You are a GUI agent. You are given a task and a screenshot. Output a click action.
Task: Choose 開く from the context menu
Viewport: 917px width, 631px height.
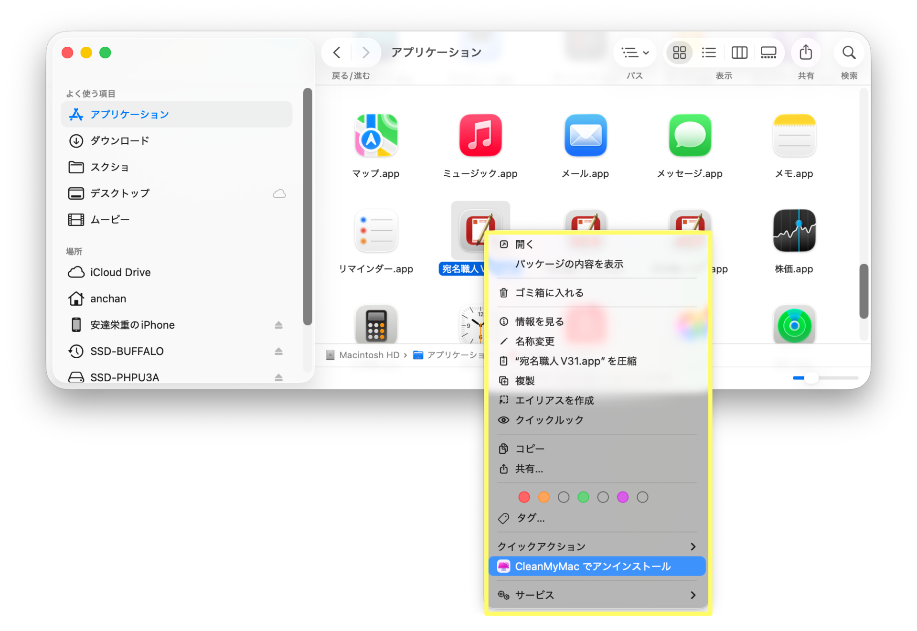tap(597, 244)
